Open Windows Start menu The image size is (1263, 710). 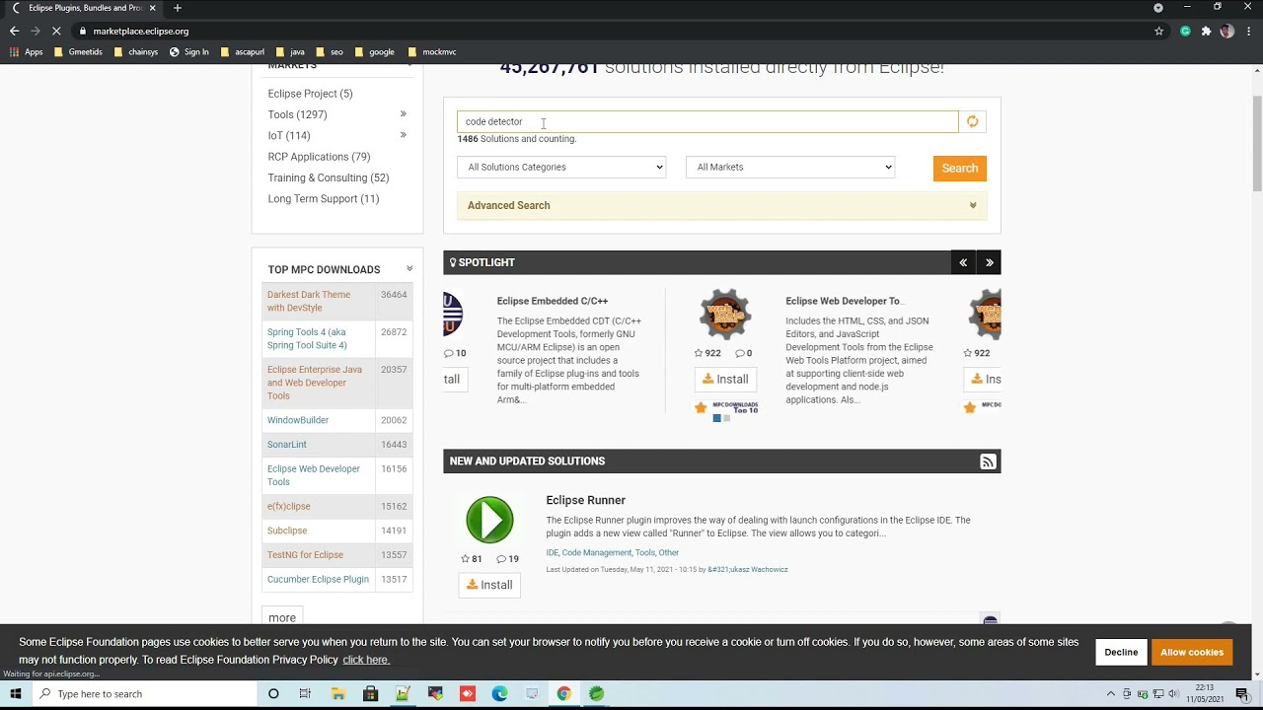tap(15, 694)
